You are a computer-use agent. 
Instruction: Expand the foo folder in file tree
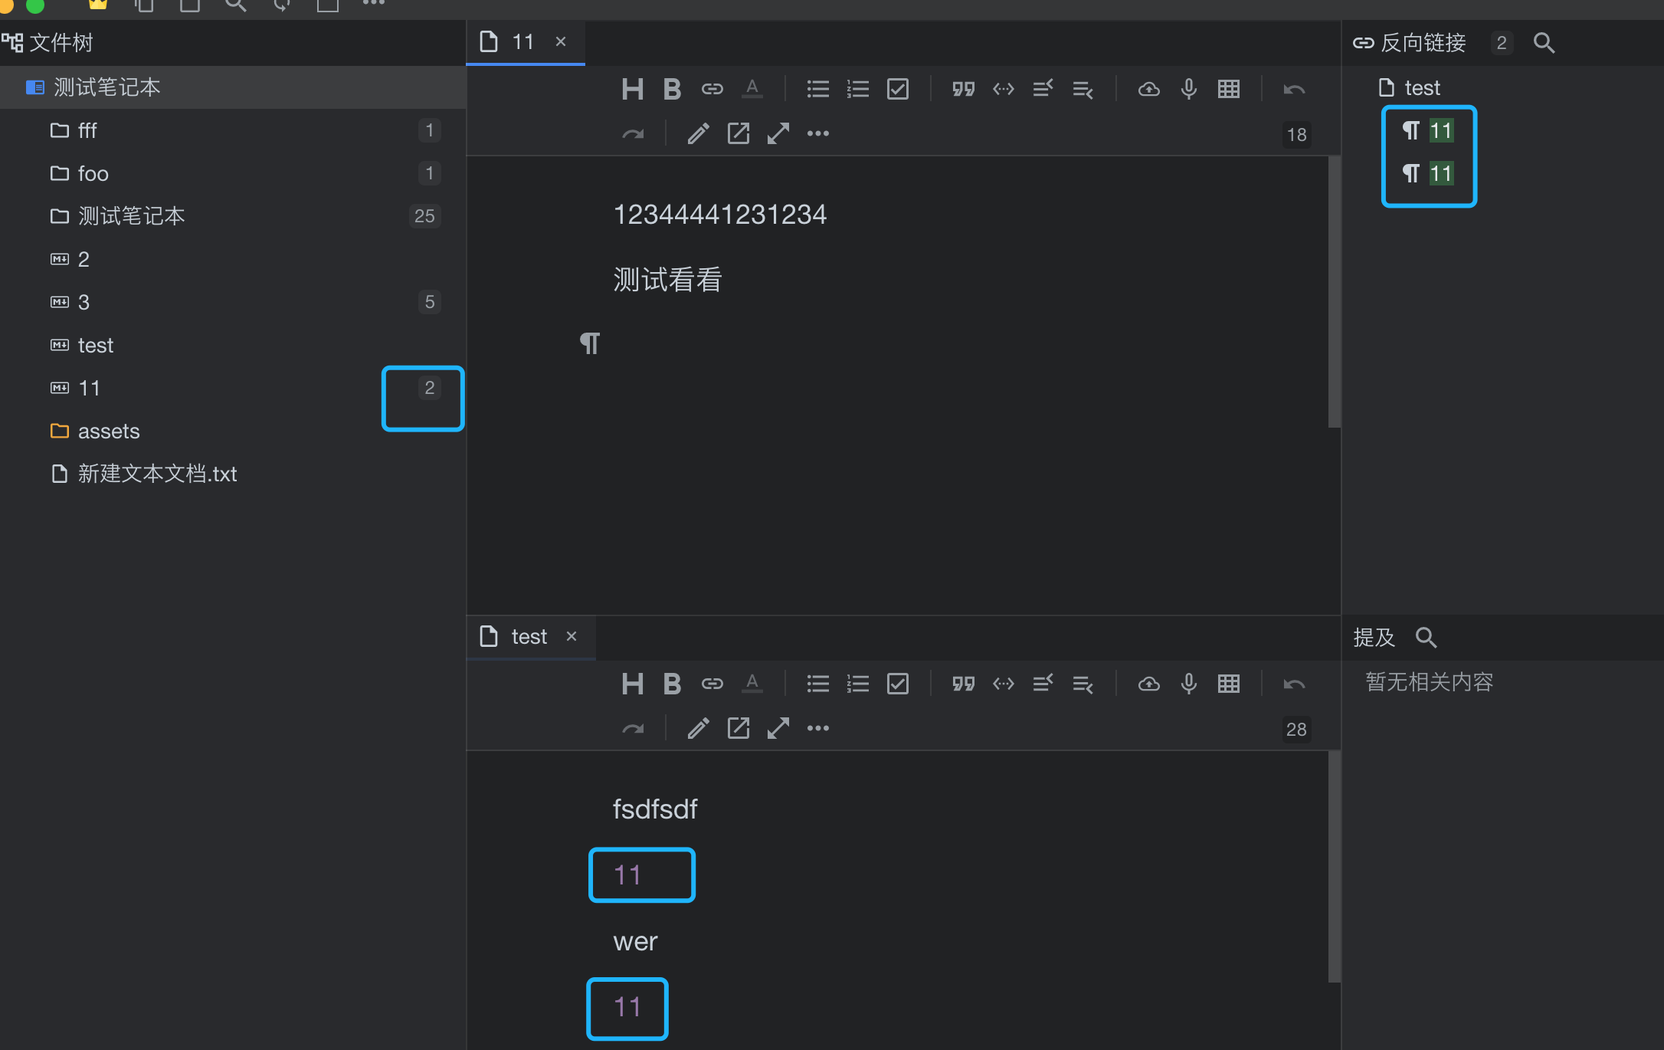click(93, 174)
